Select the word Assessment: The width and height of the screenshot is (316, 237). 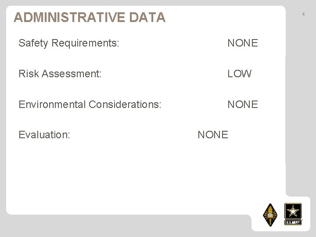coord(72,74)
